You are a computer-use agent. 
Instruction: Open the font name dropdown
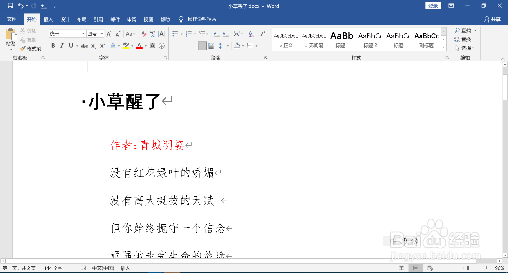(x=83, y=34)
